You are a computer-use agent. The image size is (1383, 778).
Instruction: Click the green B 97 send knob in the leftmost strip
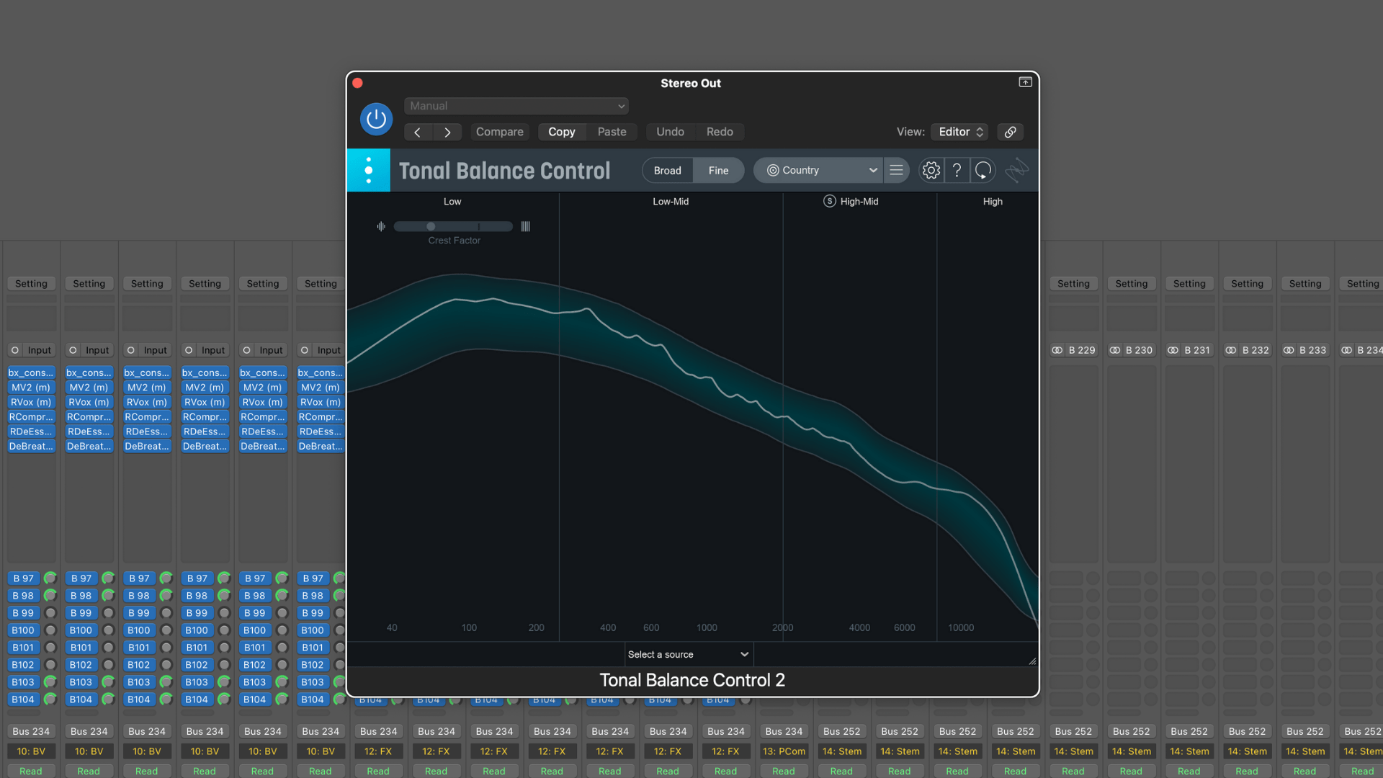point(50,578)
